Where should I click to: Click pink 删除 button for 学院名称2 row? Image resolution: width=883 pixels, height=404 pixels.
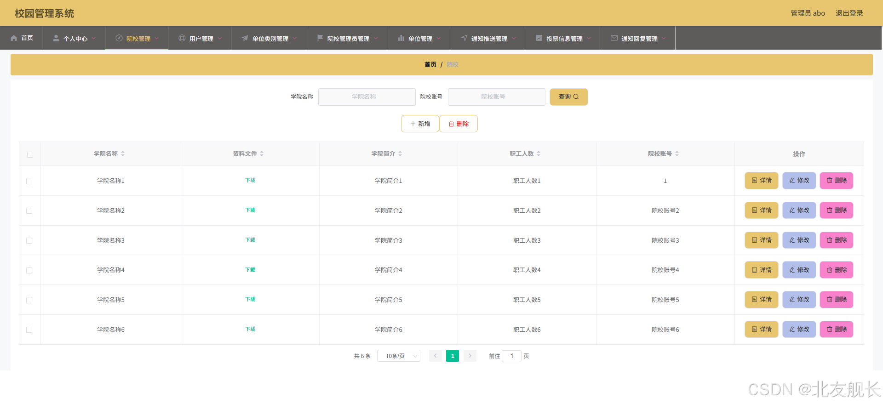tap(837, 211)
